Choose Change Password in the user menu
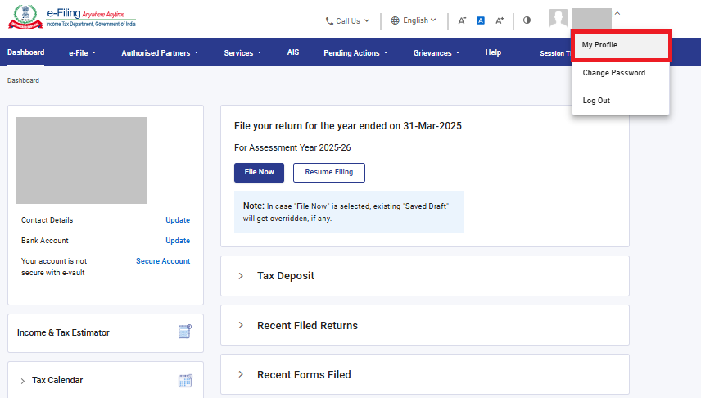This screenshot has width=701, height=398. [x=613, y=73]
